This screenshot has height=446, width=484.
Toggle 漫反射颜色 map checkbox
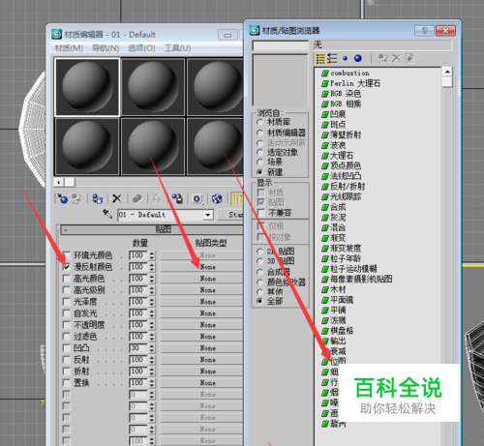point(66,267)
